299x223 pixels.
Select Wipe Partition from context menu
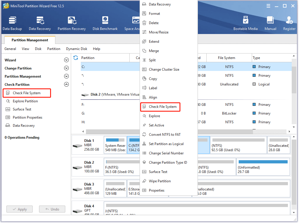[160, 181]
